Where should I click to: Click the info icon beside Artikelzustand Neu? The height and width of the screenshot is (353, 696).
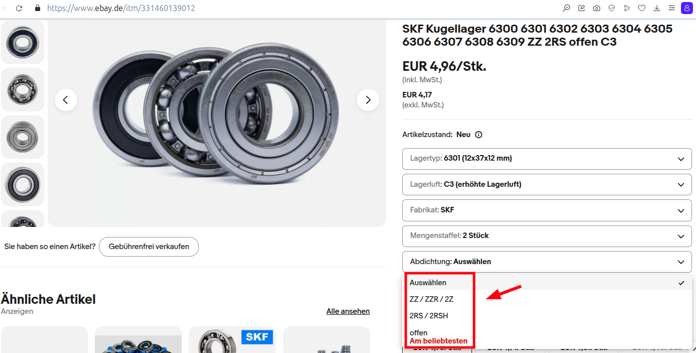[479, 135]
